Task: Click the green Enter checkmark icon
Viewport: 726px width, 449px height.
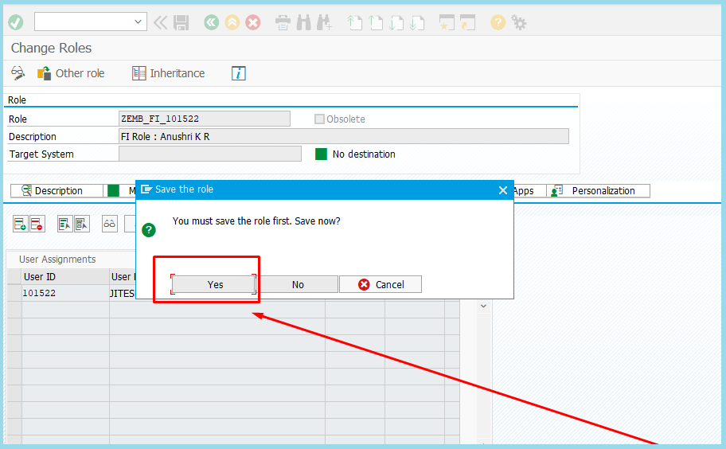Action: (15, 22)
